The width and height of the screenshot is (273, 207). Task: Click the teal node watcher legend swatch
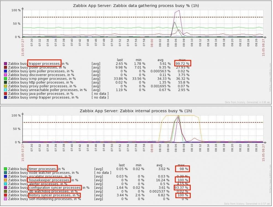pyautogui.click(x=6, y=173)
